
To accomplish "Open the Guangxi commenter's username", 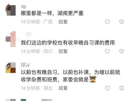I will (x=23, y=7).
